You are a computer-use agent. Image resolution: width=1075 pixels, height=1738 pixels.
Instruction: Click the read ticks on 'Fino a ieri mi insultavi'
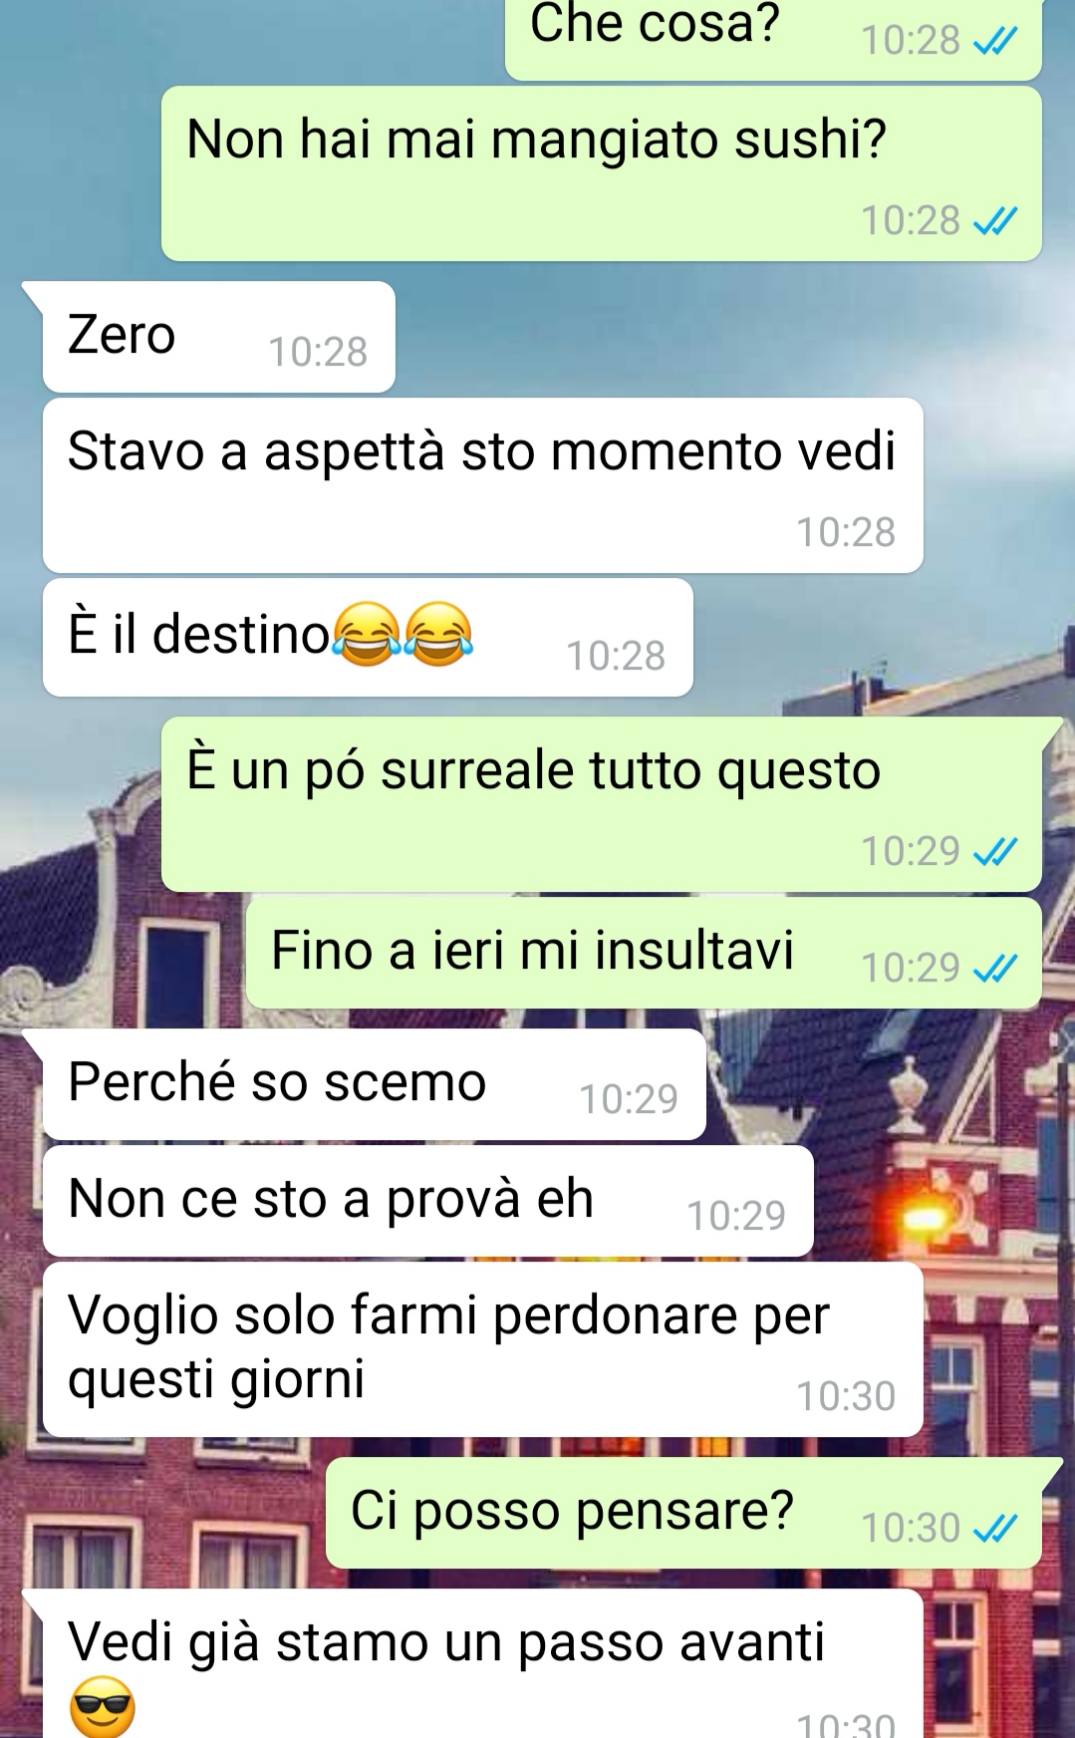click(994, 968)
